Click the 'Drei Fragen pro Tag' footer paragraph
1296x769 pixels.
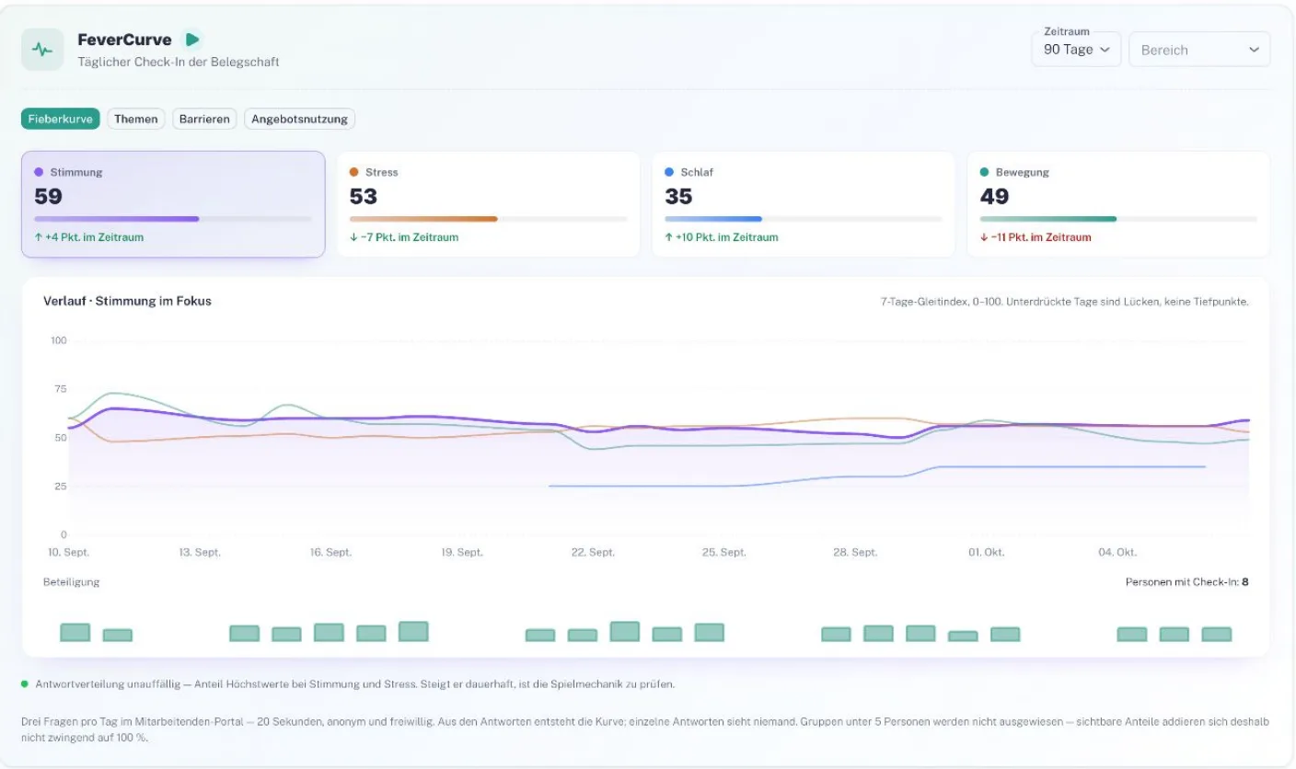[x=644, y=729]
